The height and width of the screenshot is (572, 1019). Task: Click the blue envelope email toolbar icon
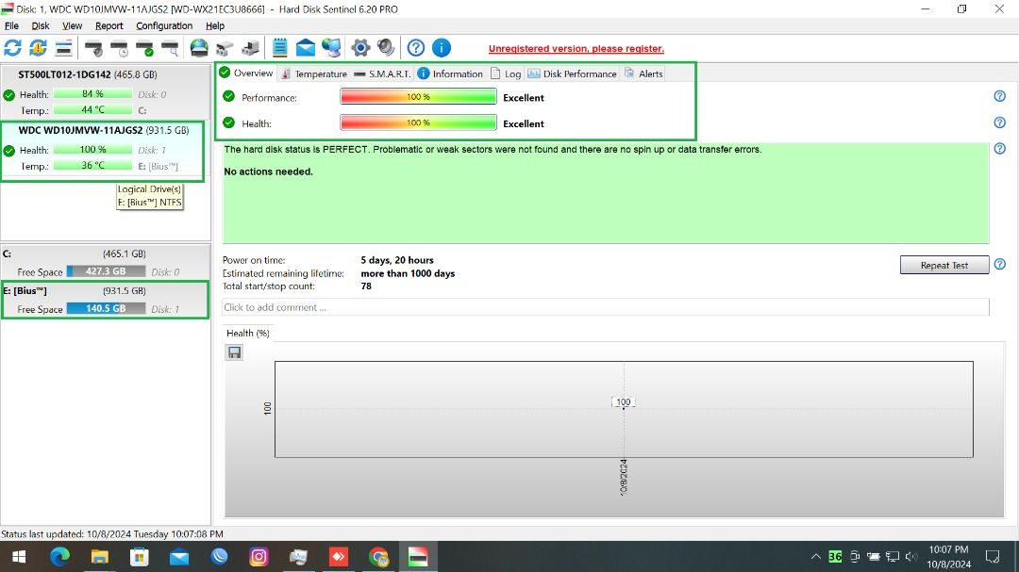(306, 47)
